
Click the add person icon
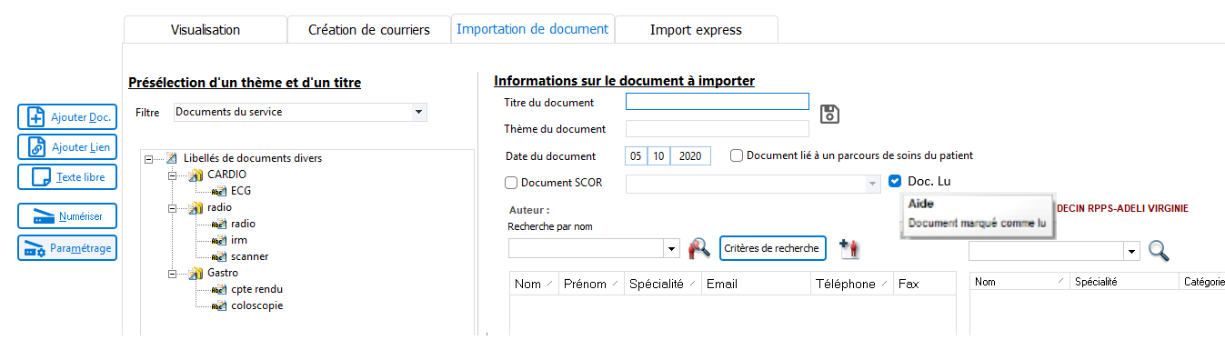tap(849, 247)
